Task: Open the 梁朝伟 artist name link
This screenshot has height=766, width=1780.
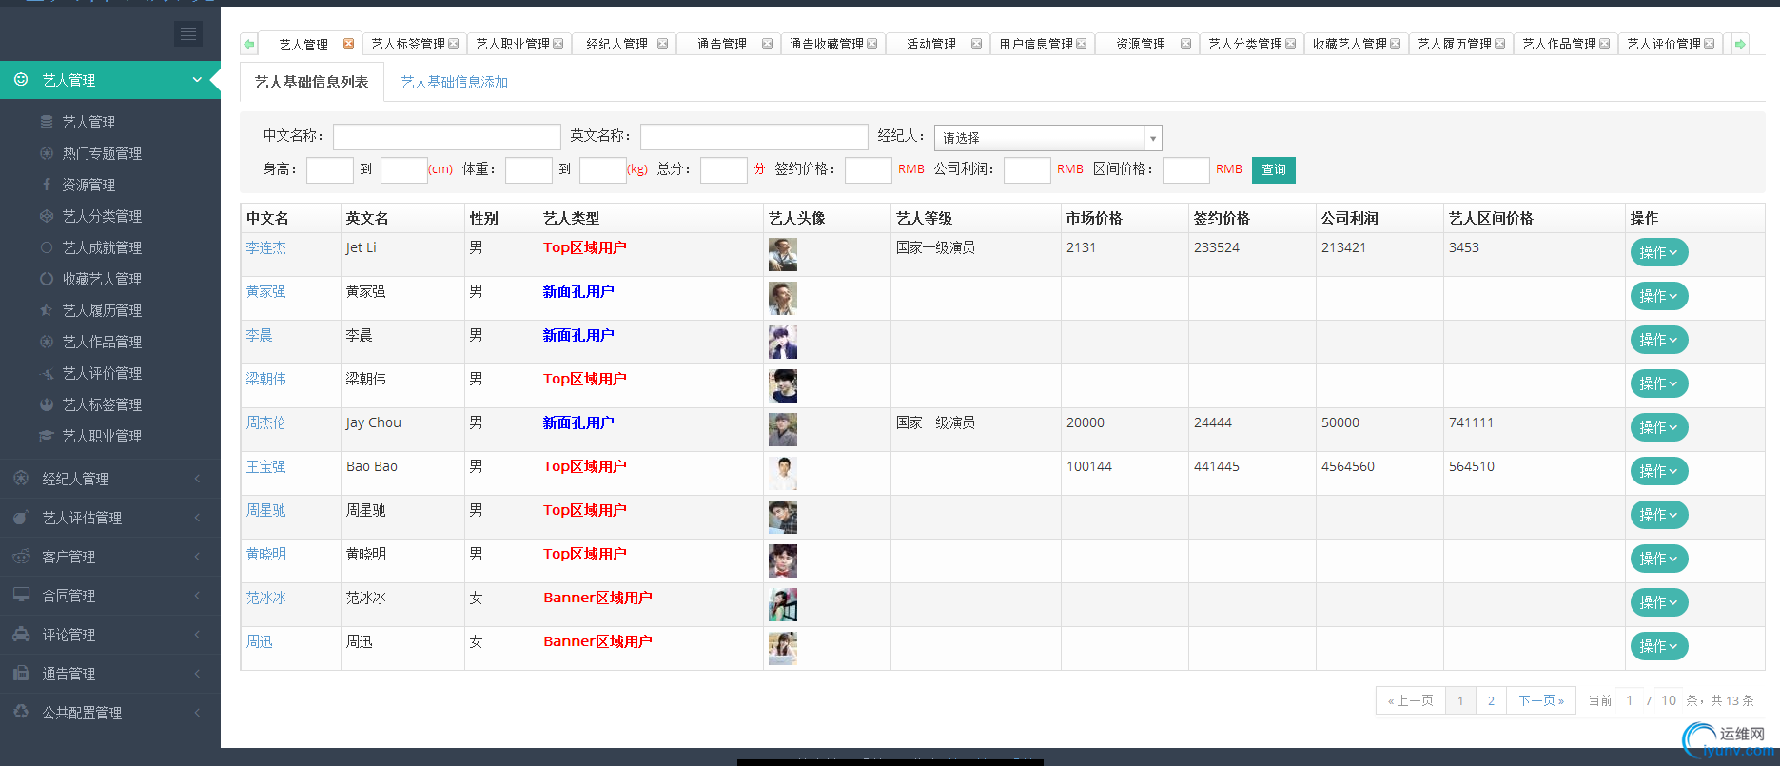Action: (x=265, y=379)
